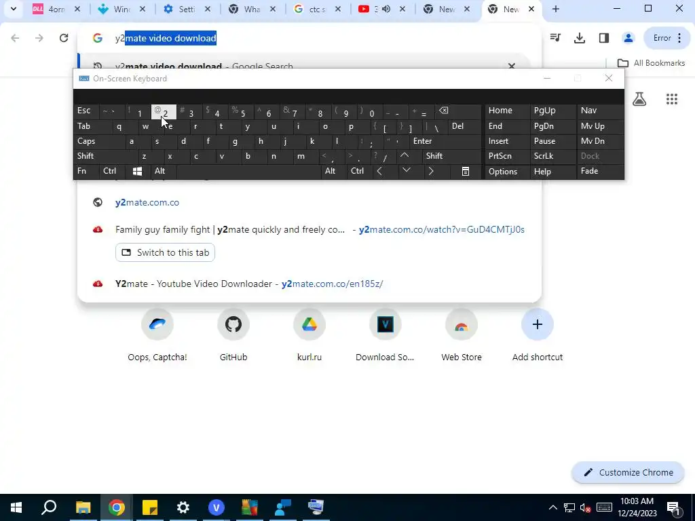This screenshot has width=695, height=521.
Task: Click the forward navigation arrow
Action: point(39,38)
